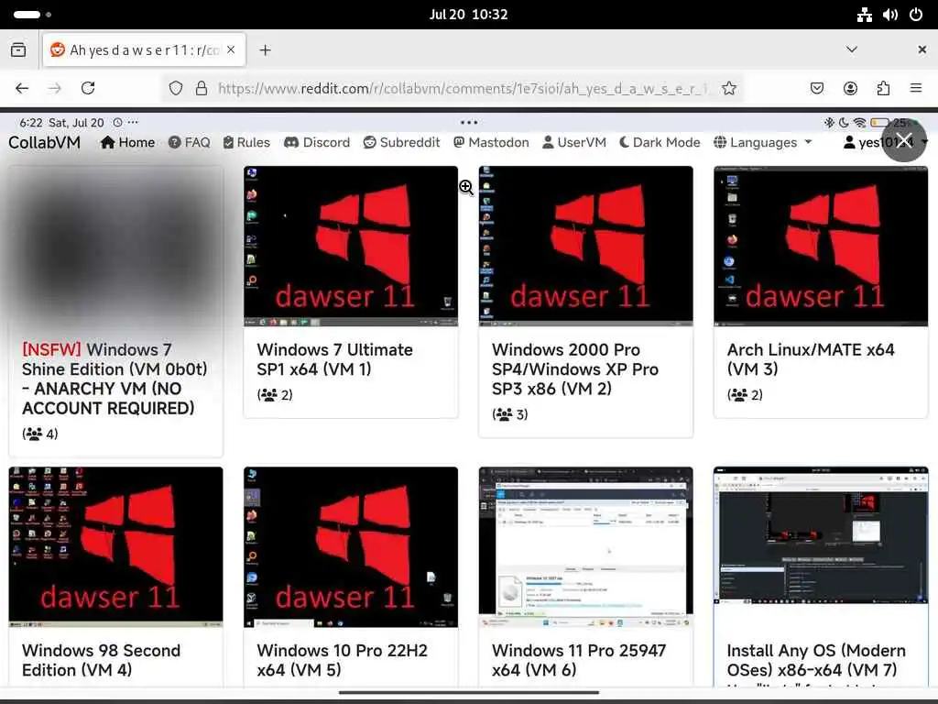This screenshot has width=938, height=704.
Task: Click Windows 10 Pro 22H2 x64 title
Action: (x=343, y=660)
